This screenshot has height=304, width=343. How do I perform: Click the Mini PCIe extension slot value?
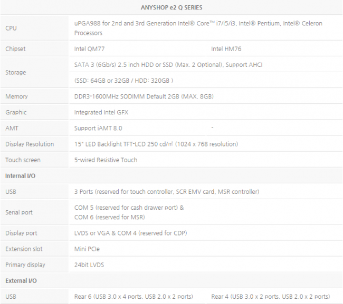click(x=87, y=249)
